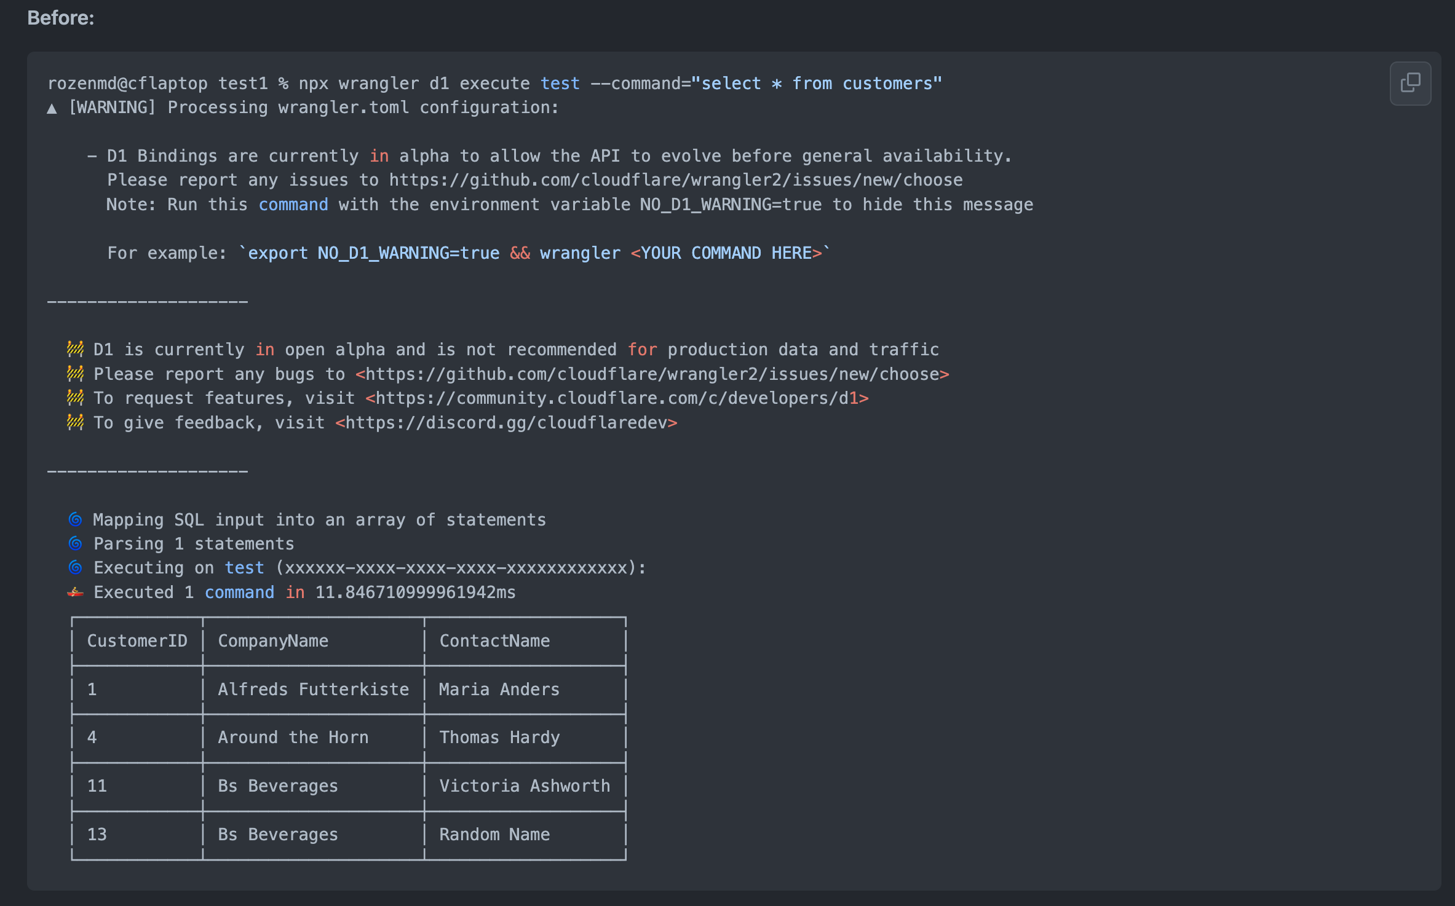Click the CompanyName column header
The image size is (1455, 906).
(x=273, y=640)
